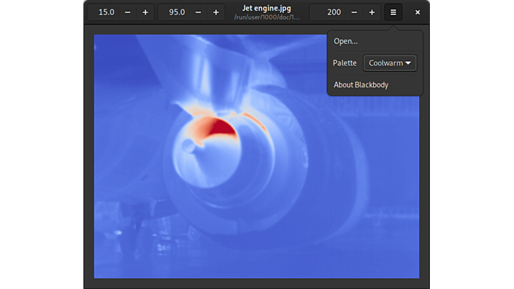Increase the 95.0 maximum temperature value

[x=216, y=12]
